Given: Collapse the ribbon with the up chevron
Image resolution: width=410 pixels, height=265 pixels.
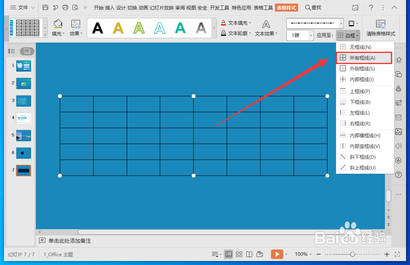Looking at the screenshot, I should tap(394, 8).
